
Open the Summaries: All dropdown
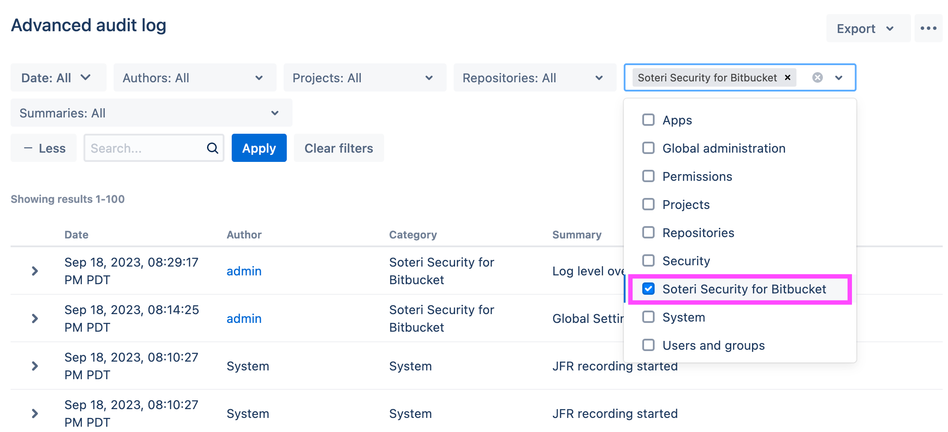point(151,113)
